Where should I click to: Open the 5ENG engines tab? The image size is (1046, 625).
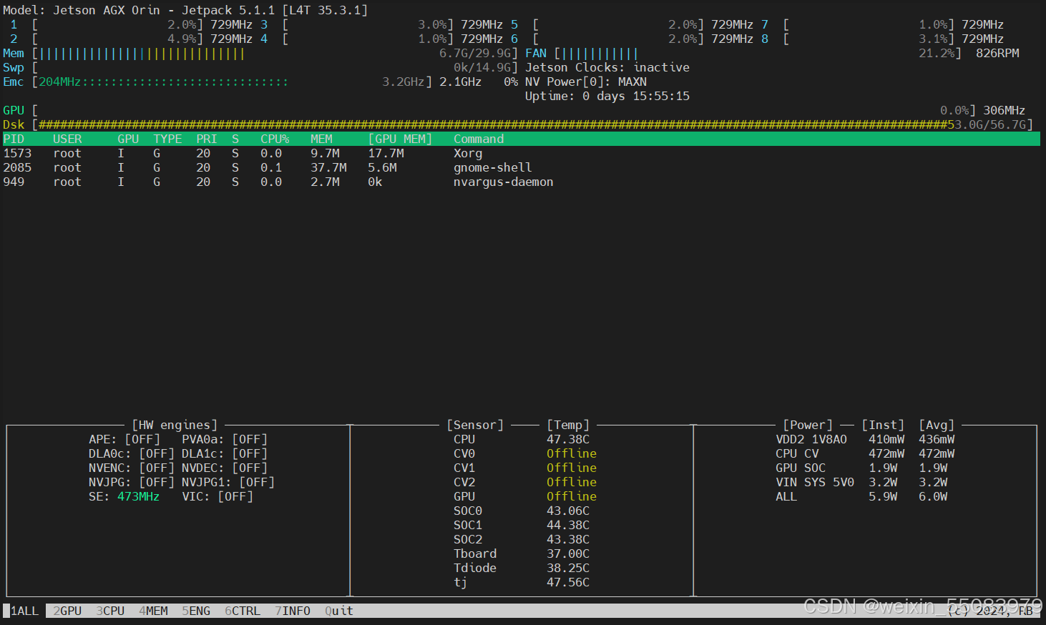coord(196,611)
